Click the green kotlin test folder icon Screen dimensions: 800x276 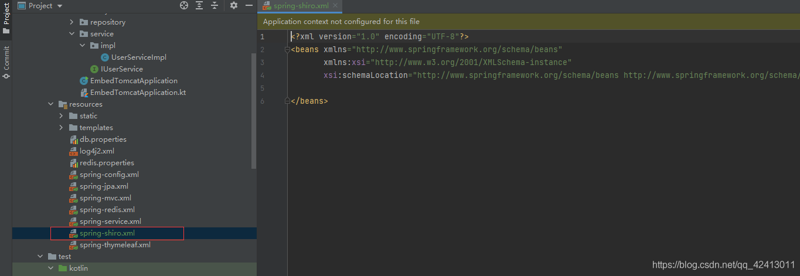(x=63, y=268)
